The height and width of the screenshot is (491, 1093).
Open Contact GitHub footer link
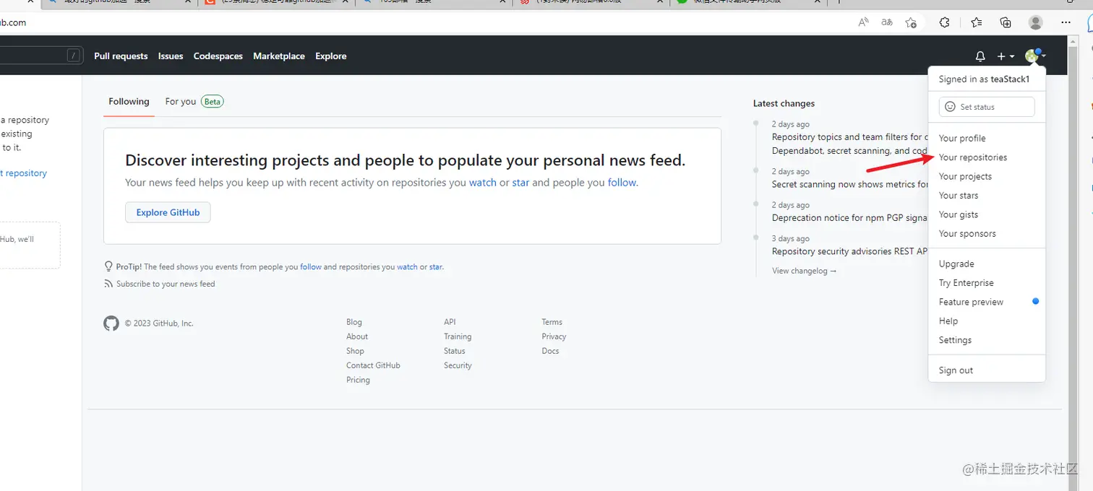[x=373, y=365]
